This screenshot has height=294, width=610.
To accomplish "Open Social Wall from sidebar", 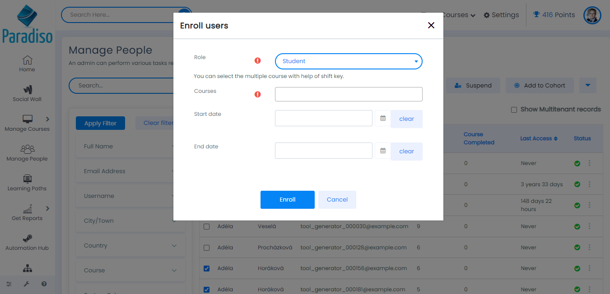I will [27, 93].
